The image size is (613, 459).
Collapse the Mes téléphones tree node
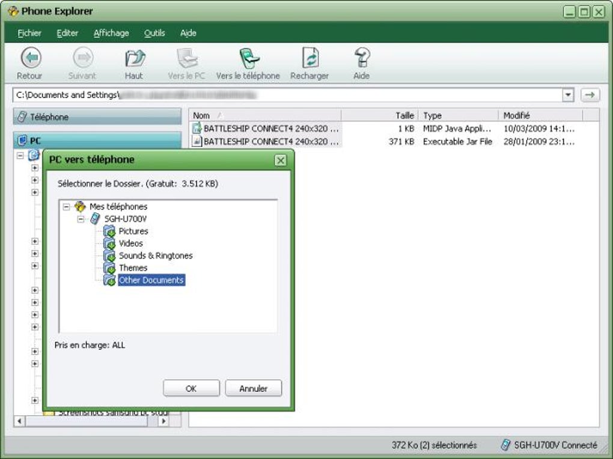coord(67,206)
